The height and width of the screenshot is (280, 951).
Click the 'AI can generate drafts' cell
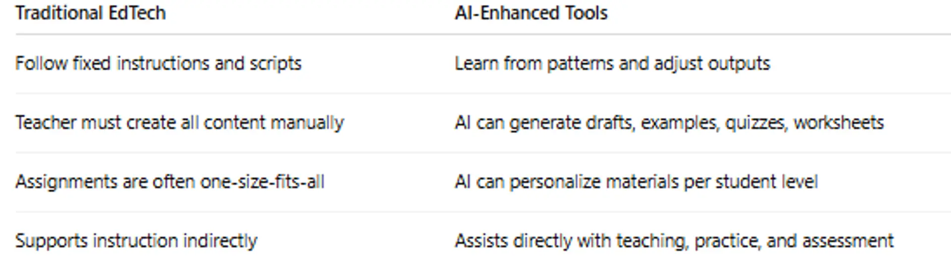[x=669, y=122]
